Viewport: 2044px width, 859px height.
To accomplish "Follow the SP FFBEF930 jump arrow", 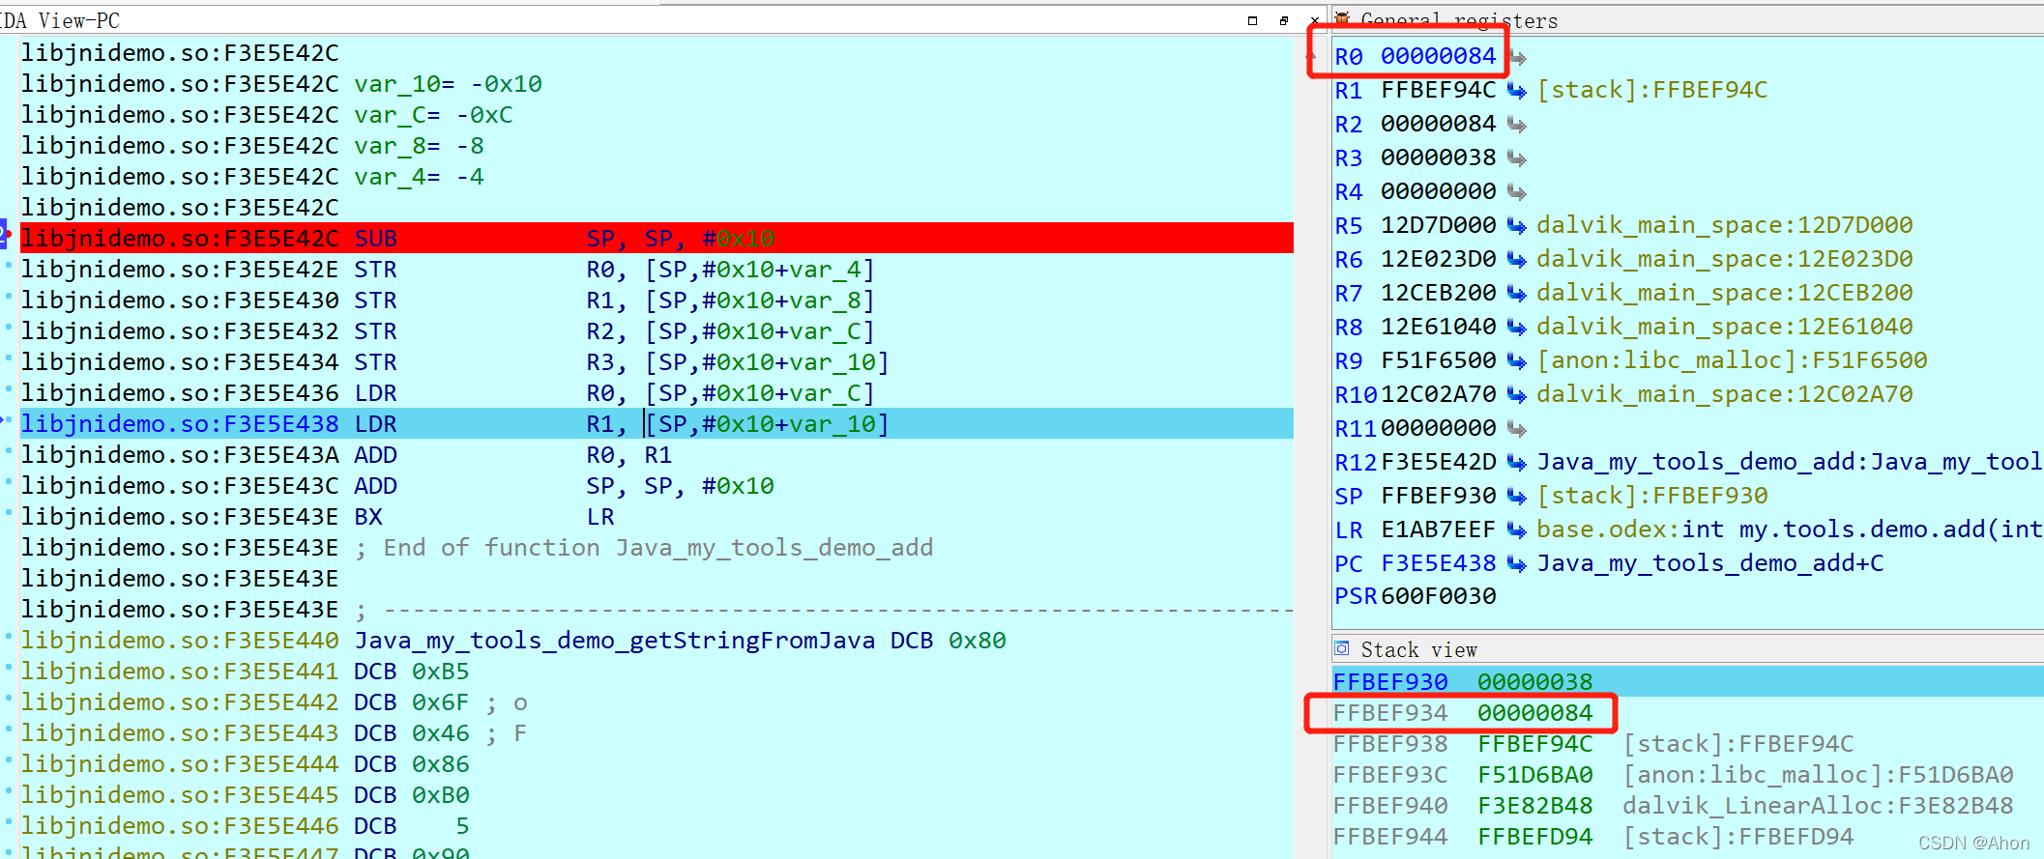I will [x=1517, y=497].
